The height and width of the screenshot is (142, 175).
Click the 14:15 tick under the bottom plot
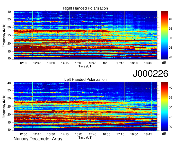tap(65, 134)
